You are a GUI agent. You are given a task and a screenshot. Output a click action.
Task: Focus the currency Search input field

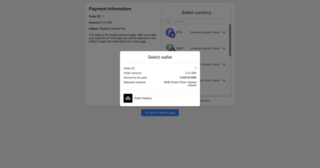coord(202,22)
